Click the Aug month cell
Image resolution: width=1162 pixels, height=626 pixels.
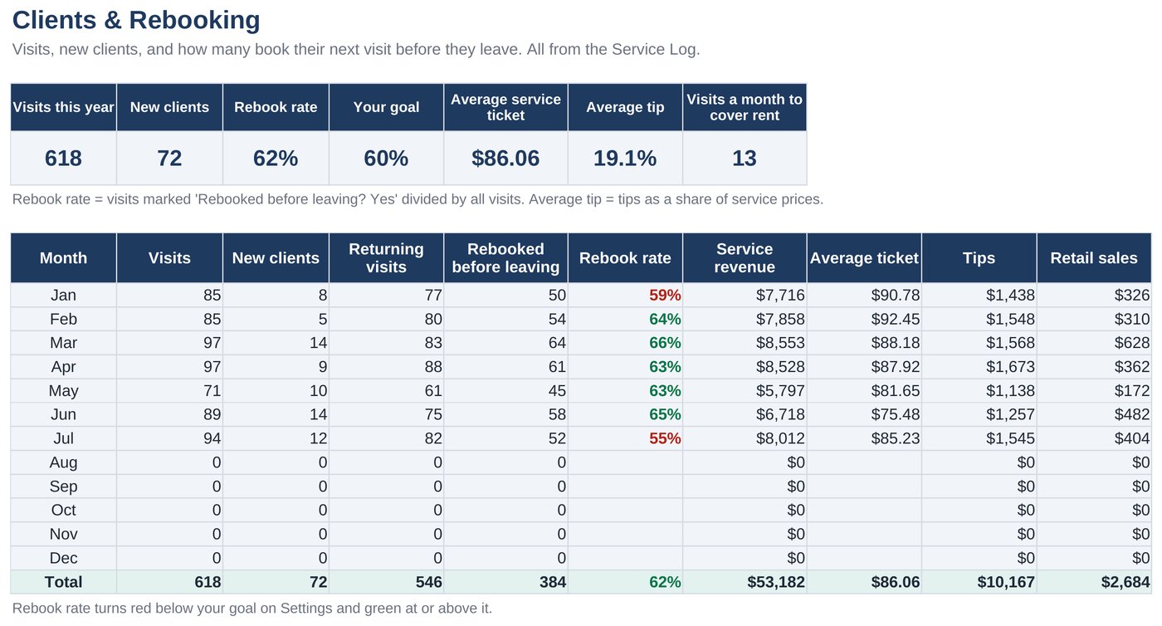63,462
